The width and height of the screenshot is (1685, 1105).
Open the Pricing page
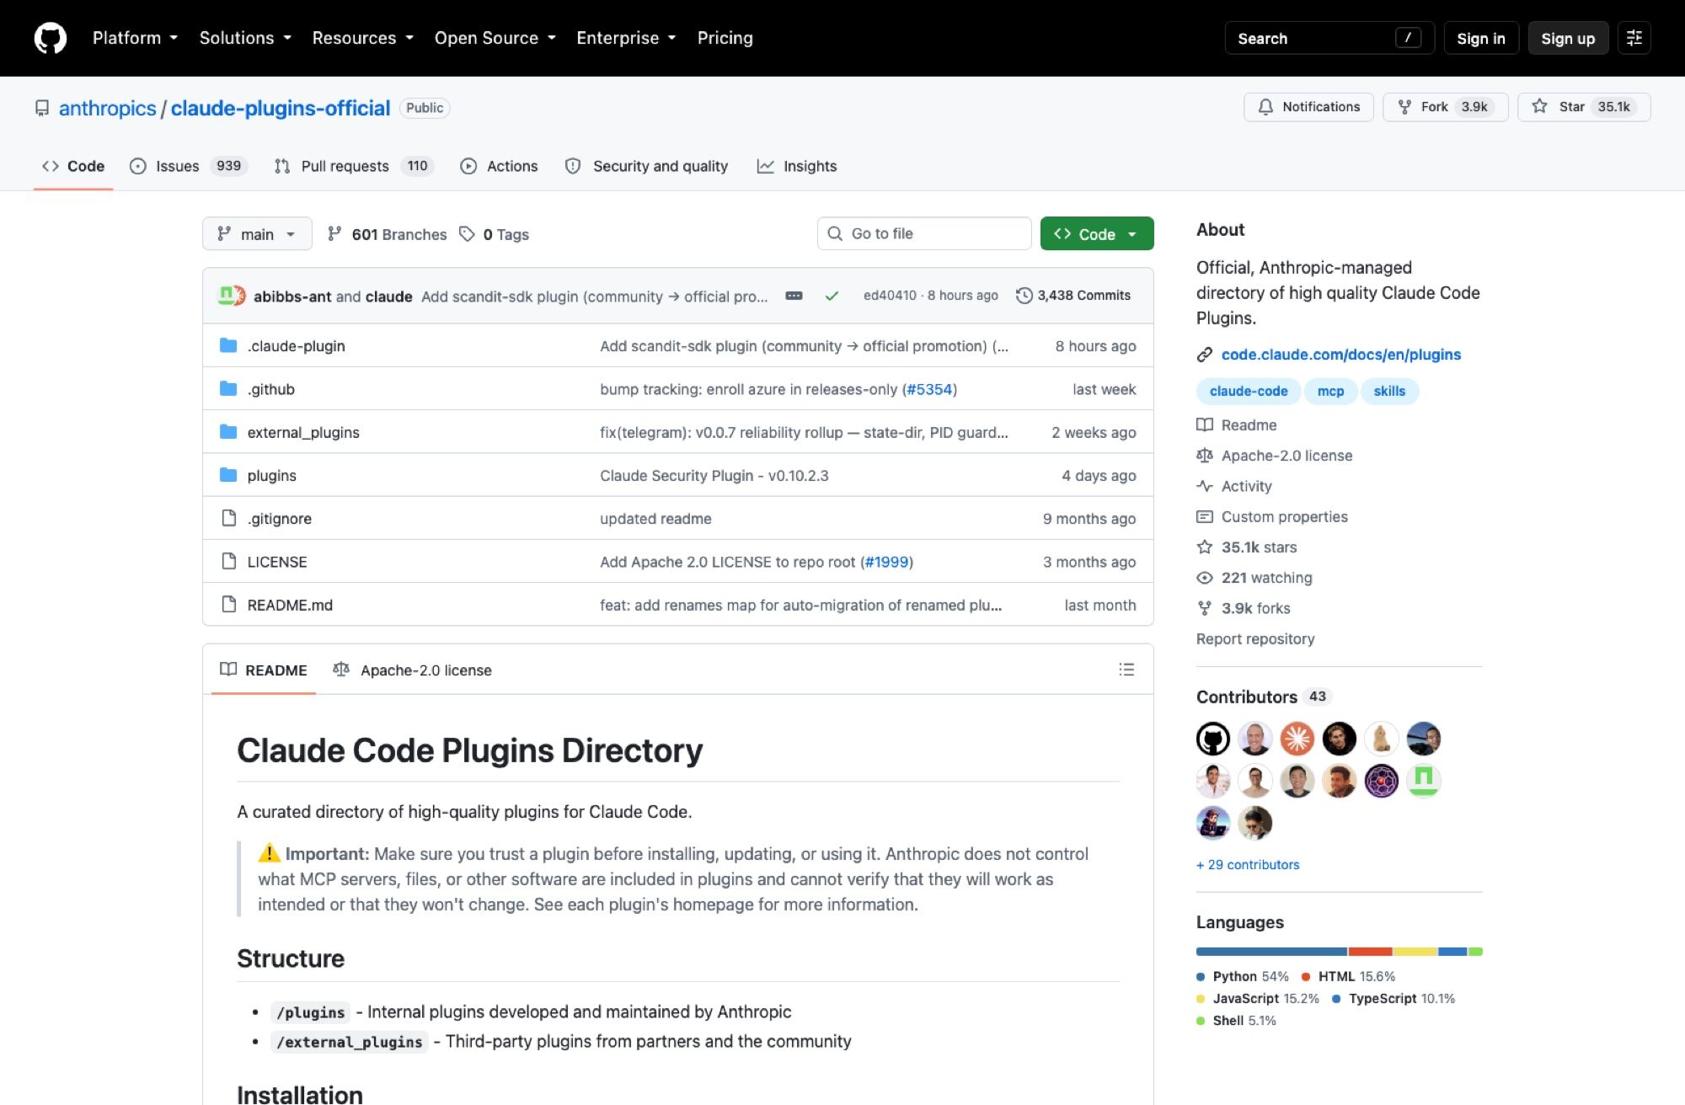click(725, 38)
